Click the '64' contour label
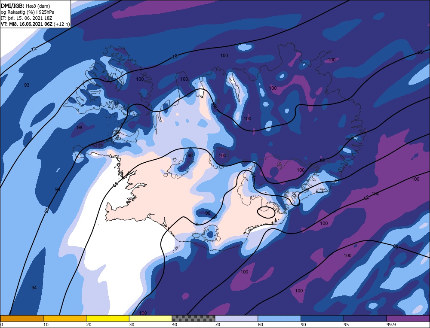Screen dimensions: 430x328 click(253, 176)
